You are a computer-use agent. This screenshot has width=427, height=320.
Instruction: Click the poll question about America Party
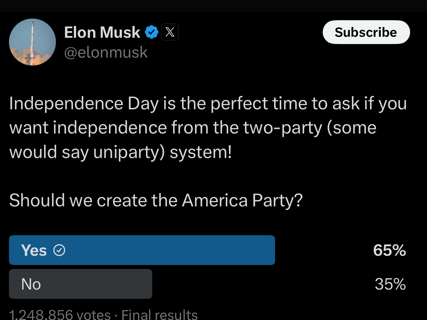click(156, 200)
